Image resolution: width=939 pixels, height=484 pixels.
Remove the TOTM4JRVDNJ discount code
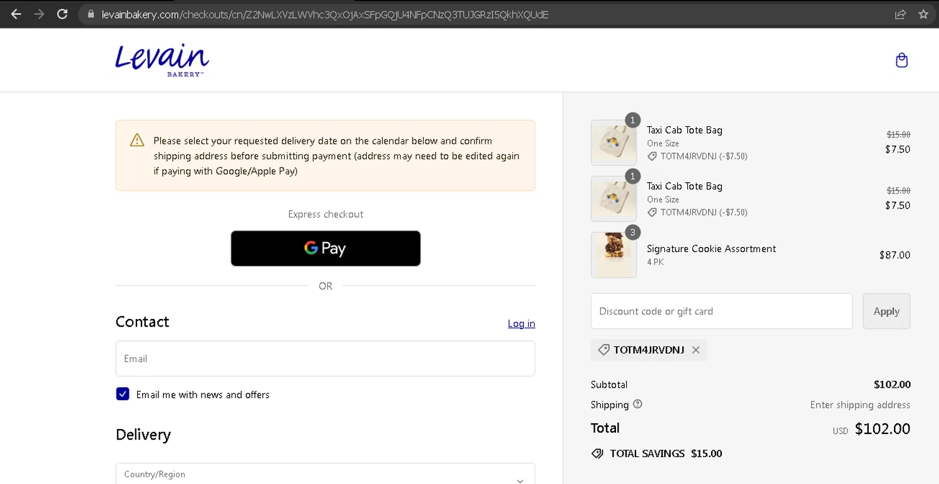coord(695,350)
